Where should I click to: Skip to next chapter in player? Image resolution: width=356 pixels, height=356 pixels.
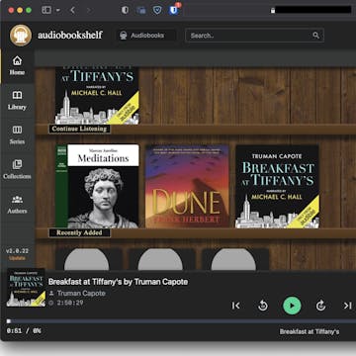coord(348,306)
